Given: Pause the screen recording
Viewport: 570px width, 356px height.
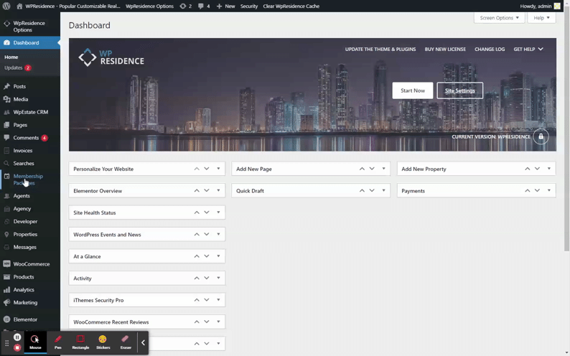Looking at the screenshot, I should [x=17, y=337].
